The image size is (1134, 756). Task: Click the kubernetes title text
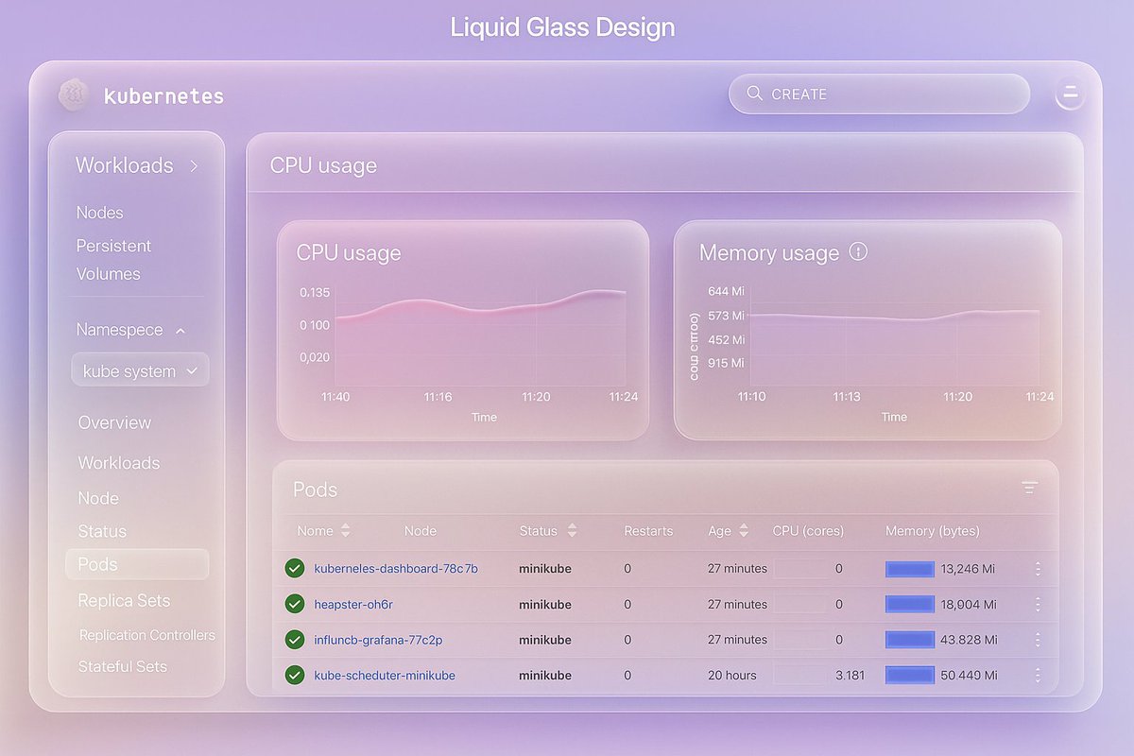(x=163, y=95)
